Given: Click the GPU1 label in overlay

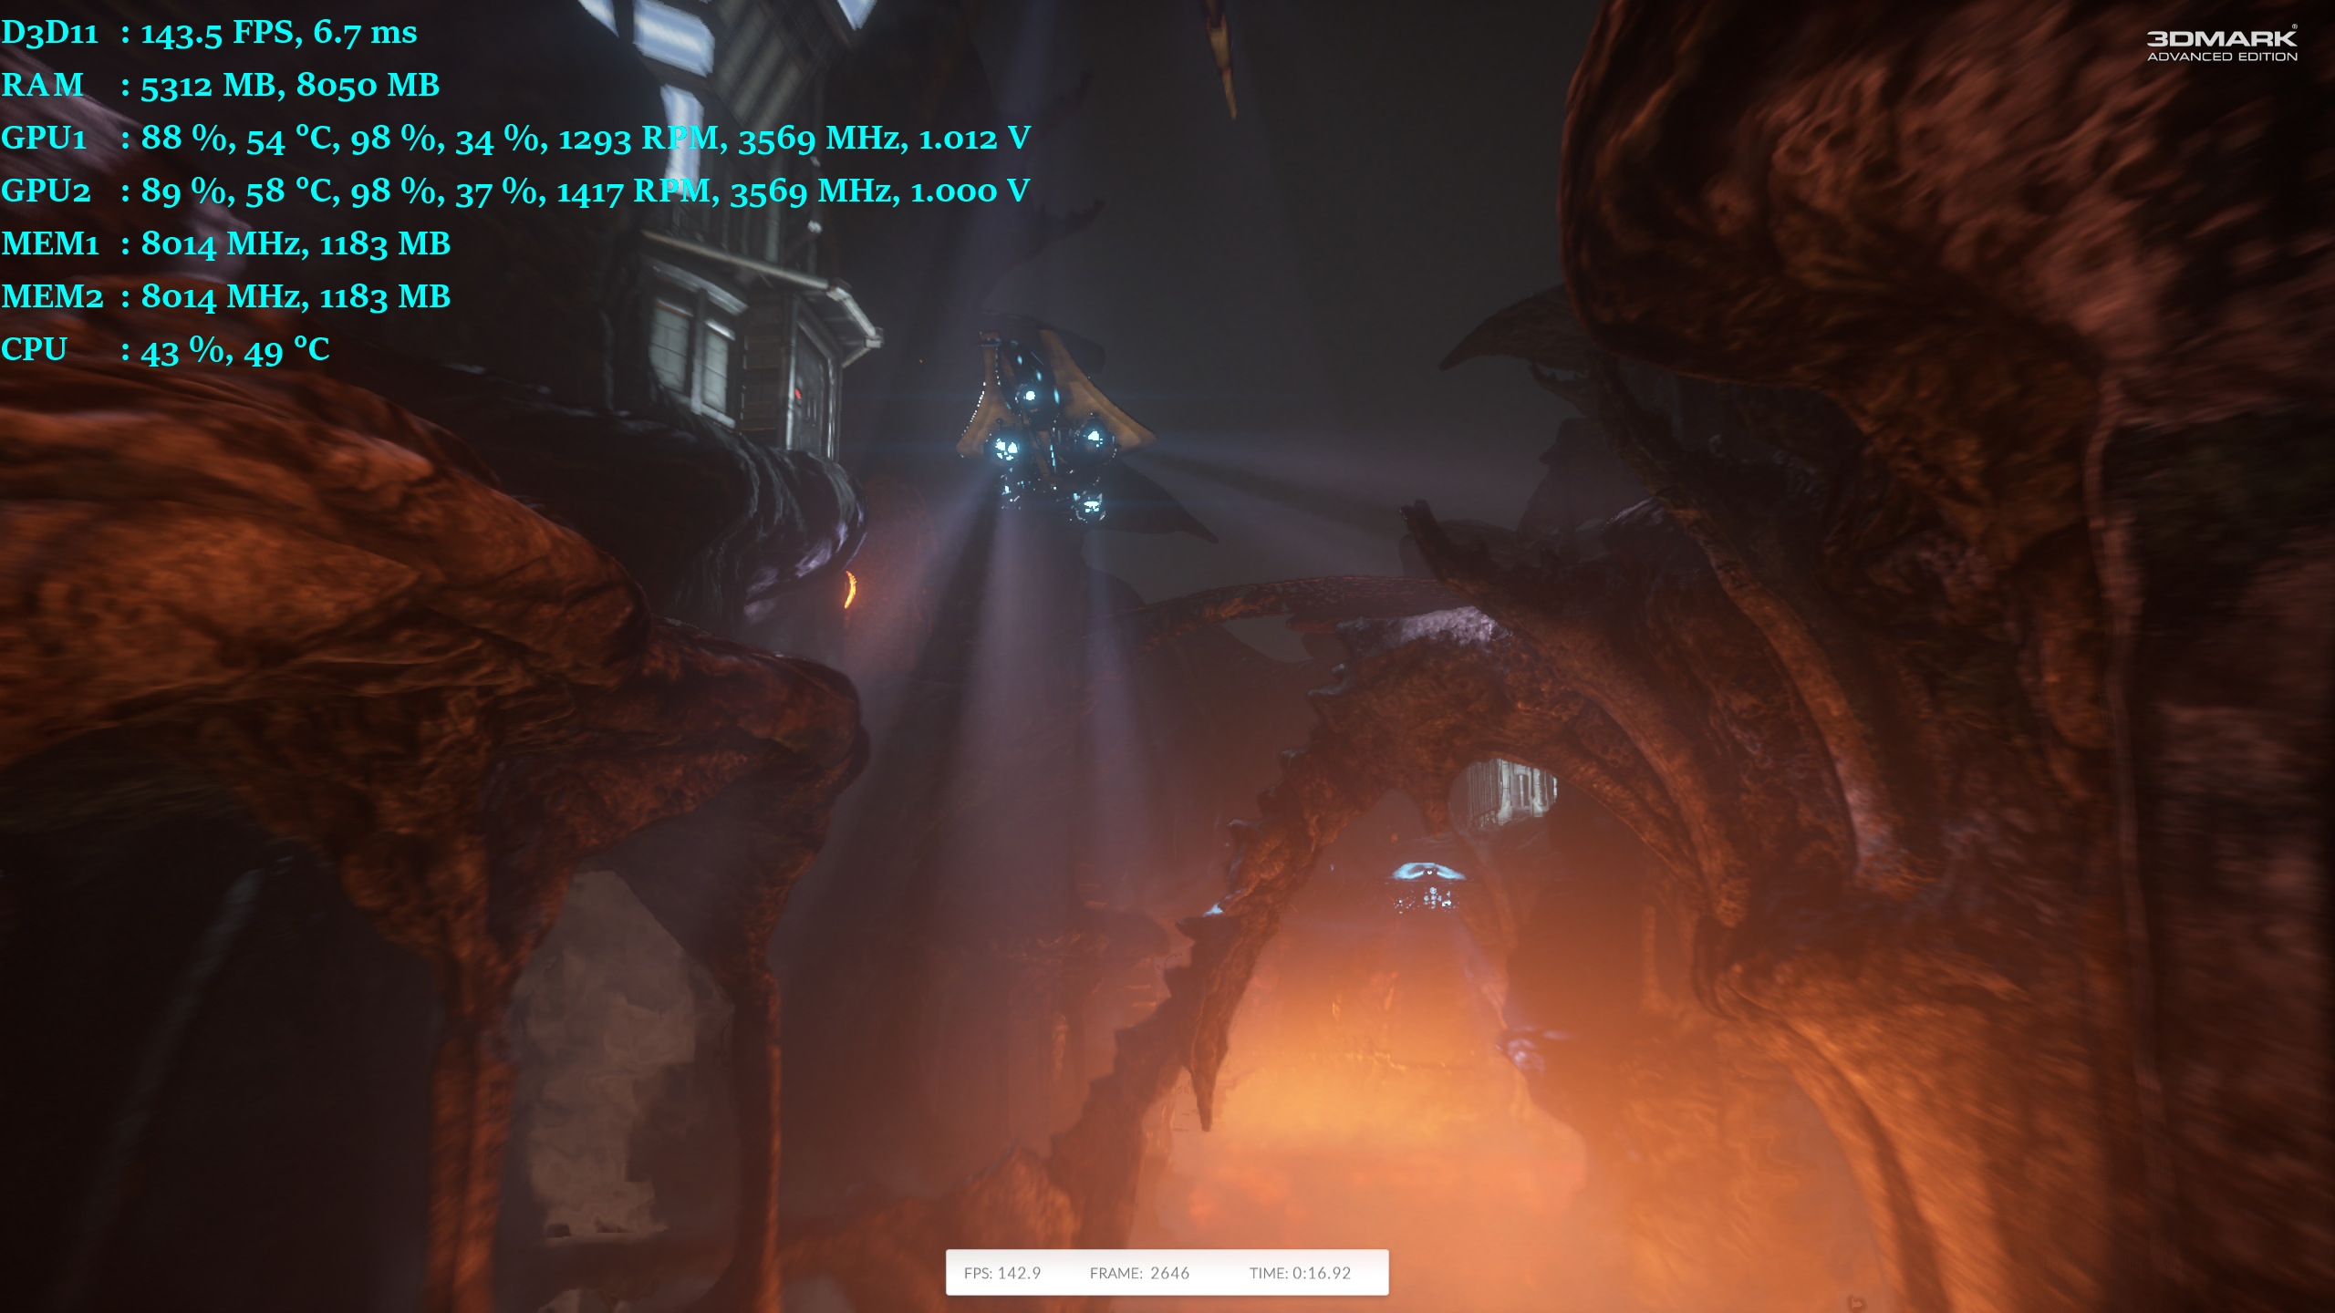Looking at the screenshot, I should click(x=44, y=139).
